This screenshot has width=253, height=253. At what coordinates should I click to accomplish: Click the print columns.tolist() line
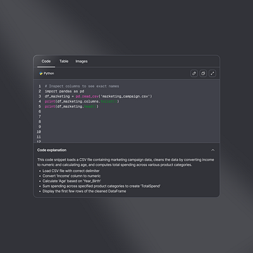click(x=82, y=101)
